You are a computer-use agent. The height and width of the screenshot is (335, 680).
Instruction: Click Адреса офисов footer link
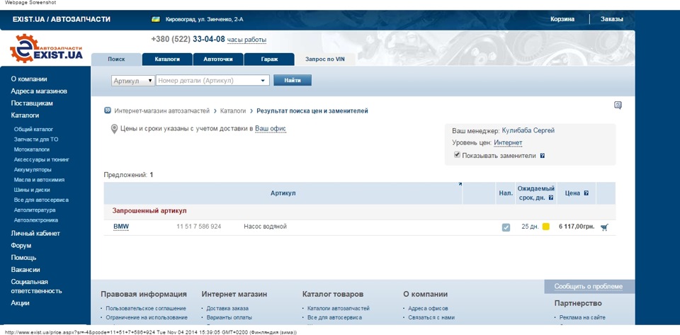click(x=428, y=308)
